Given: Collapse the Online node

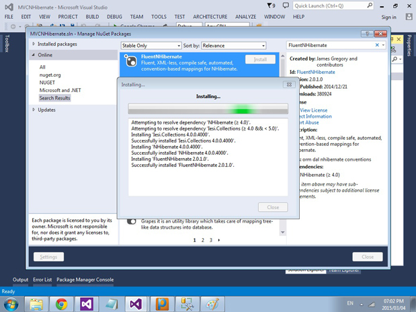Looking at the screenshot, I should (x=34, y=55).
